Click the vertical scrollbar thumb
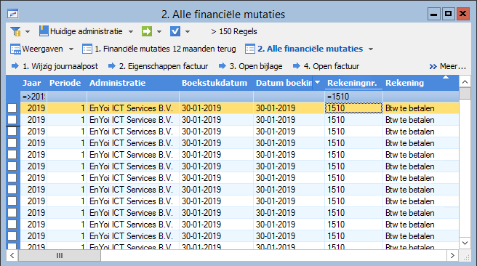This screenshot has width=477, height=266. point(465,93)
